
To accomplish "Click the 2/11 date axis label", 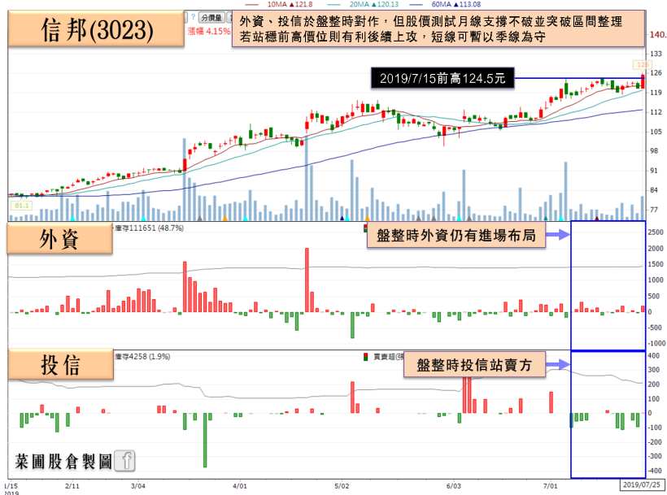I will (x=72, y=485).
